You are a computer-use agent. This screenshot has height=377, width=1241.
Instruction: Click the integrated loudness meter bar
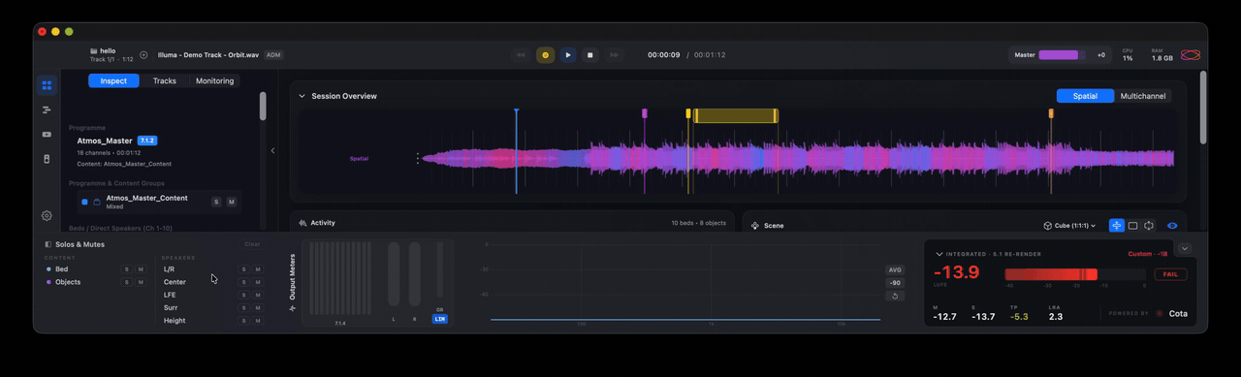[1074, 274]
